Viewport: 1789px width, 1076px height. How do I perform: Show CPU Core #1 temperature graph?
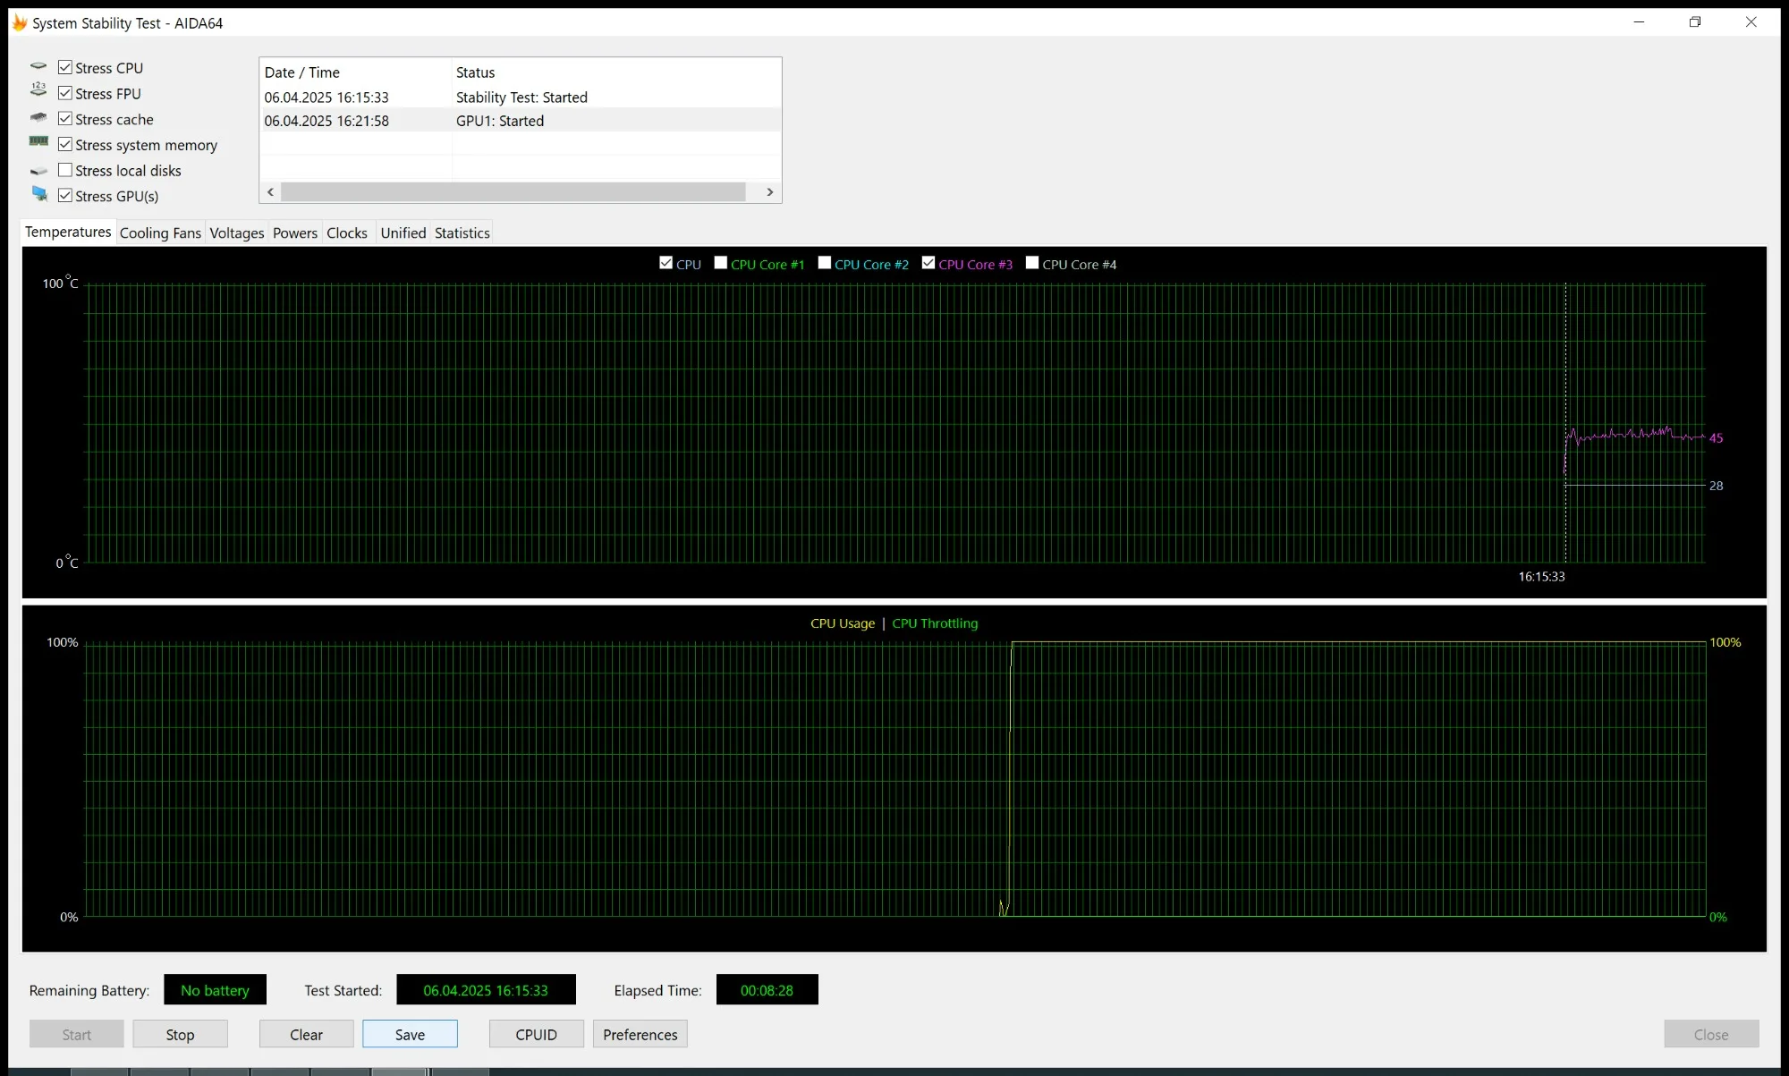pos(721,263)
